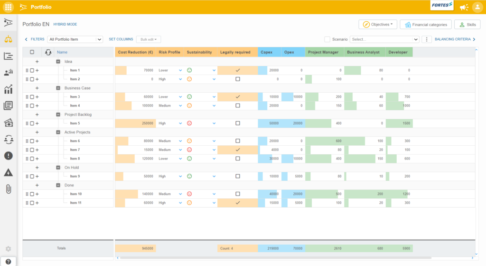Select the row checkbox for Item 1
486x266 pixels.
pyautogui.click(x=32, y=71)
